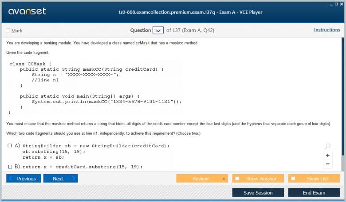Click the avanset logo
The width and height of the screenshot is (346, 202).
[27, 11]
